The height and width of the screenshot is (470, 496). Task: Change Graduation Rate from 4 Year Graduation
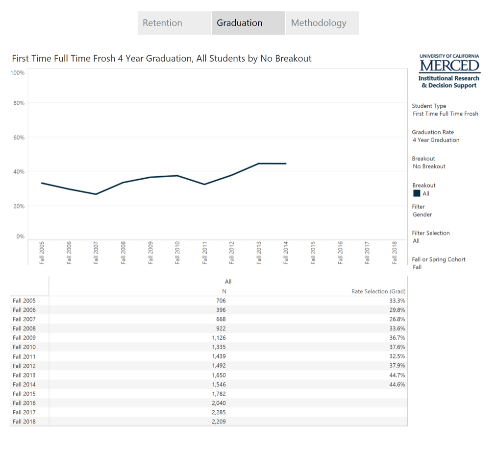pyautogui.click(x=436, y=140)
